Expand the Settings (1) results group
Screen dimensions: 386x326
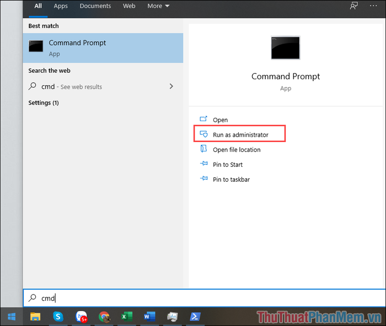tap(44, 103)
